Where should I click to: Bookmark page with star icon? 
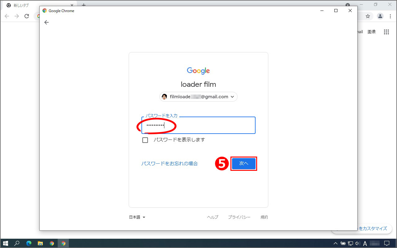pos(368,16)
